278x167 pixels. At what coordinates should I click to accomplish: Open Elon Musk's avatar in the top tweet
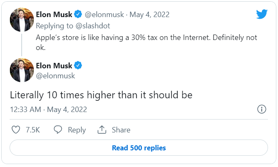pos(21,19)
